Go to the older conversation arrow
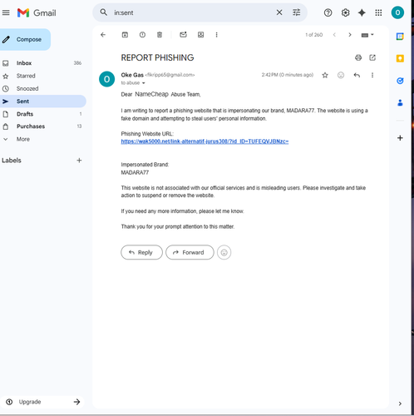The height and width of the screenshot is (416, 414). tap(350, 35)
